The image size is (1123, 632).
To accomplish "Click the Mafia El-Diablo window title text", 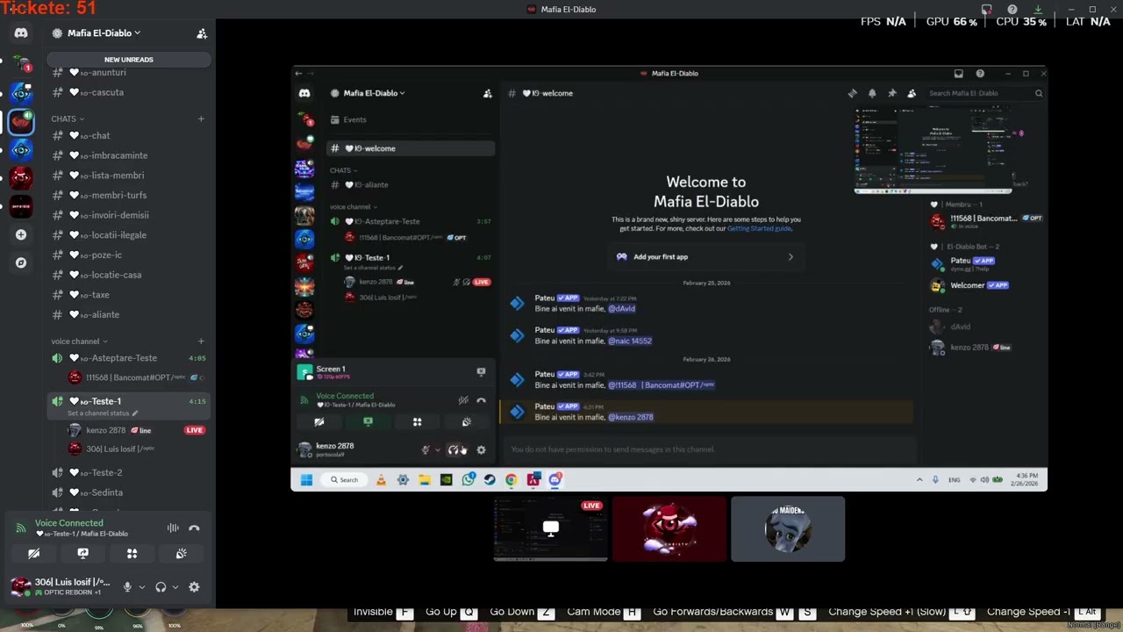I will [x=569, y=10].
